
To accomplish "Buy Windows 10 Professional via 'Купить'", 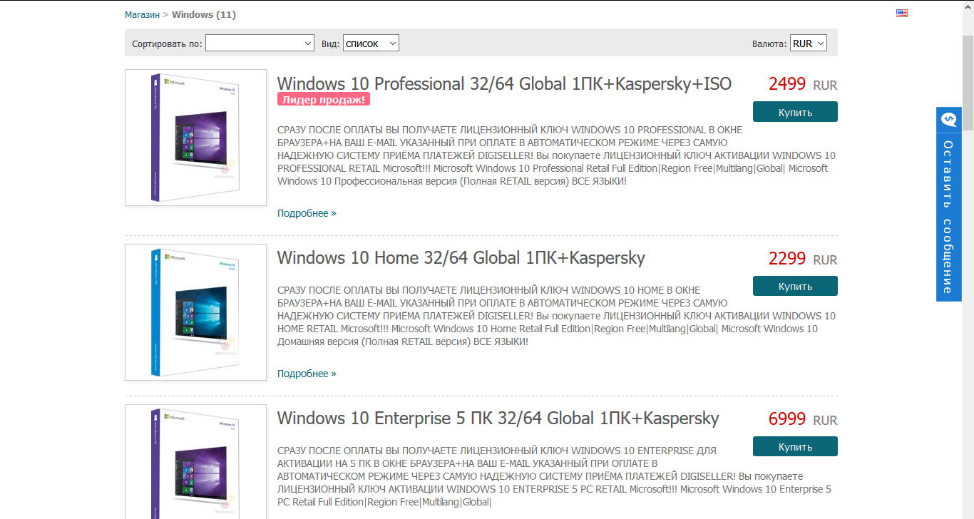I will pos(795,112).
